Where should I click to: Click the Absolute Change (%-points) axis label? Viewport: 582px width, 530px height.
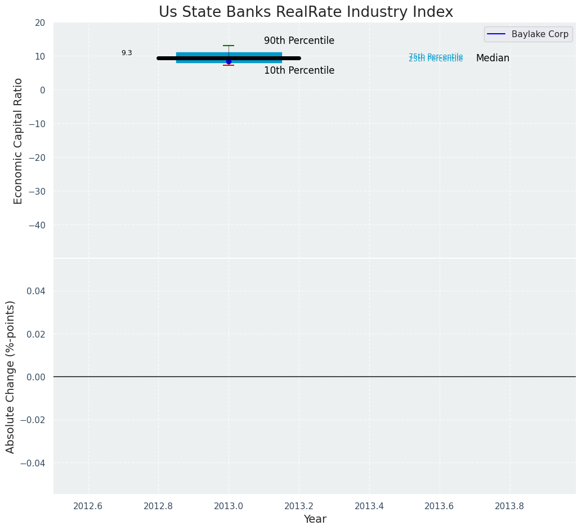[x=11, y=376]
